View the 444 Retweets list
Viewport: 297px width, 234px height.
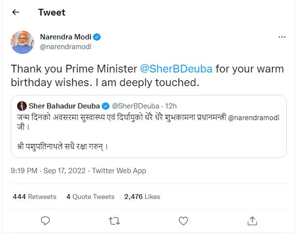(x=34, y=197)
